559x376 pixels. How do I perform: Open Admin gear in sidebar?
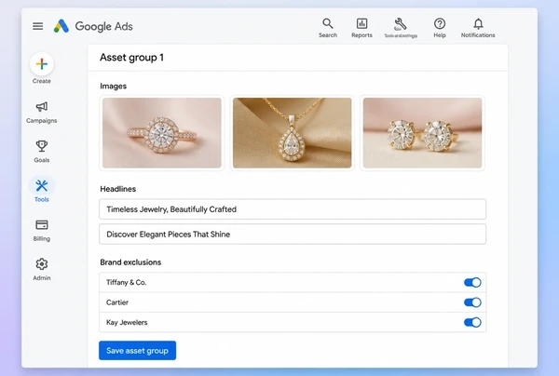[x=42, y=270]
